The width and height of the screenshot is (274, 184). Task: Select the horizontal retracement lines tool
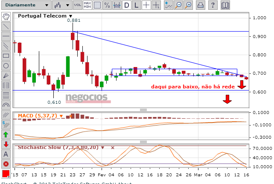click(6, 95)
